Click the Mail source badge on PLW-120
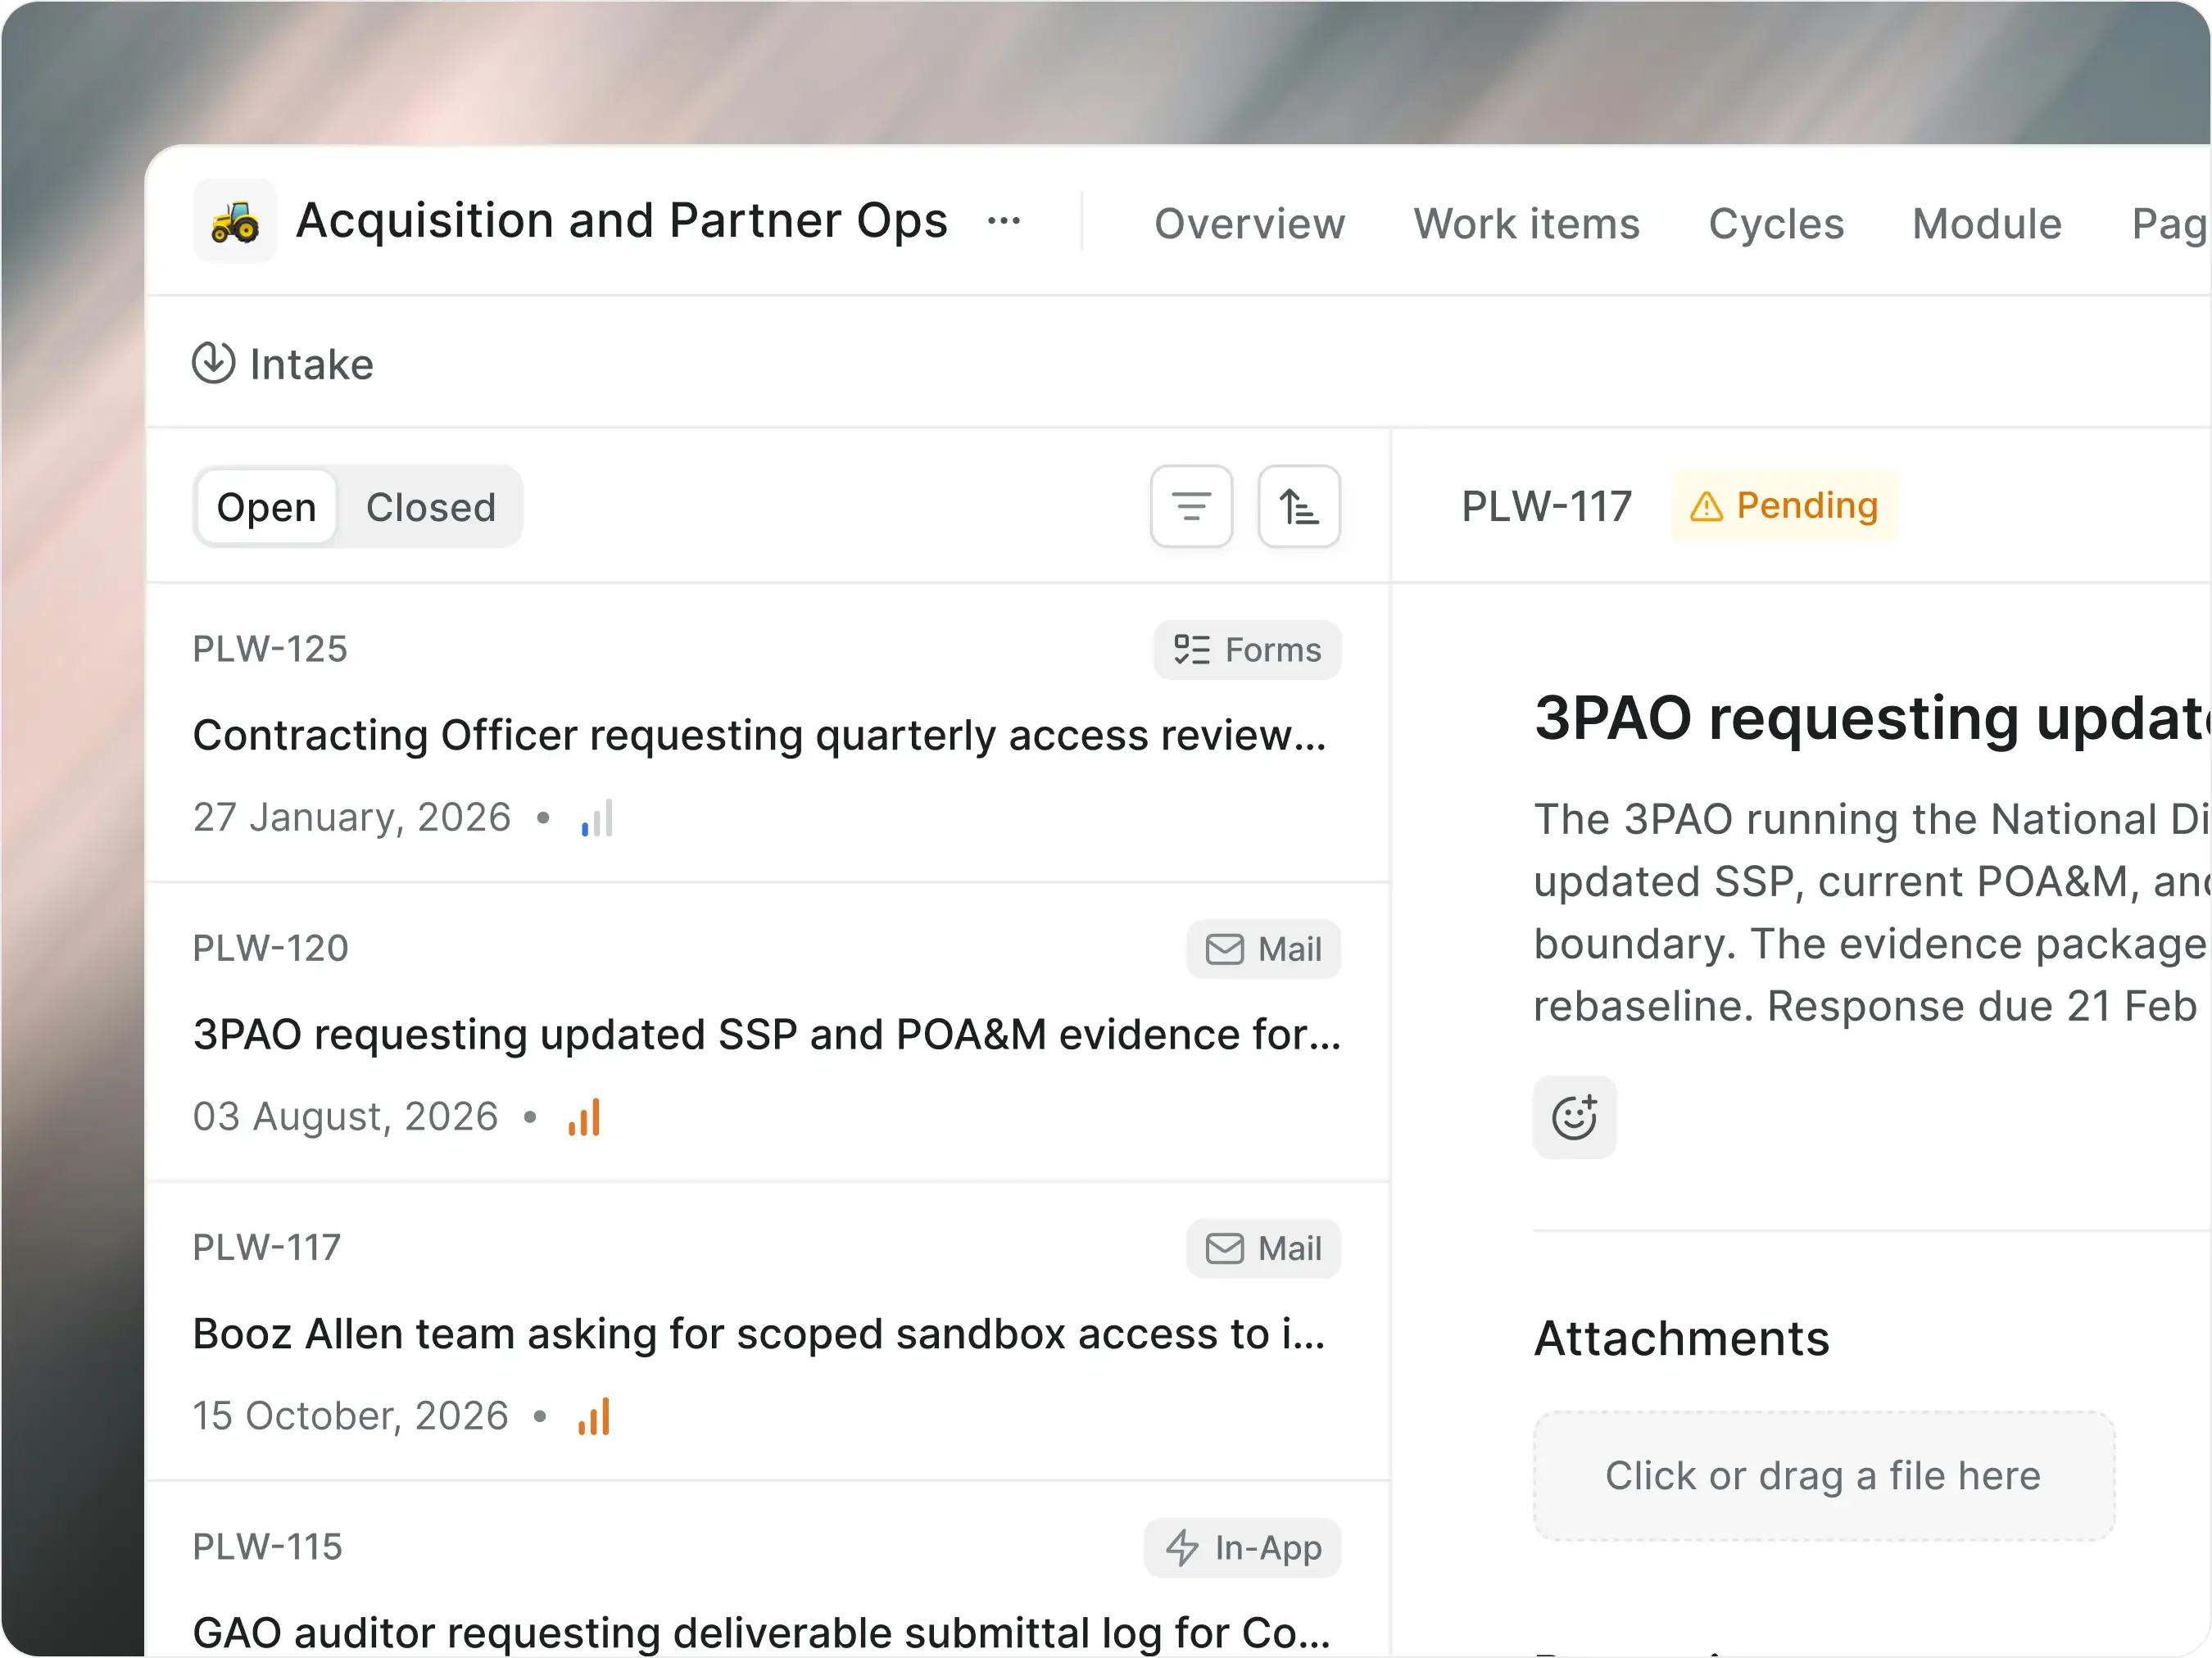Image resolution: width=2212 pixels, height=1658 pixels. point(1264,949)
